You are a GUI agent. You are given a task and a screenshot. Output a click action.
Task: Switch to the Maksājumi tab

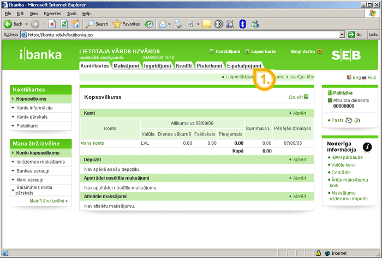[126, 66]
